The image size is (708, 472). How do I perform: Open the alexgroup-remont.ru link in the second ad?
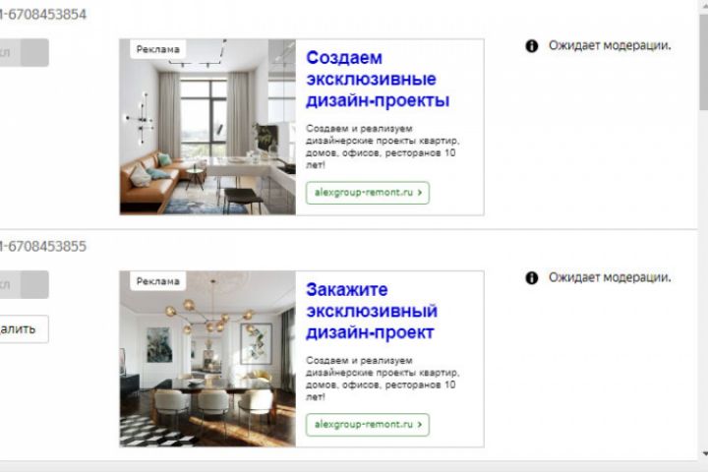[368, 425]
